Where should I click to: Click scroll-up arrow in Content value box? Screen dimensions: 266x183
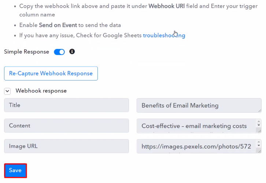(x=259, y=121)
